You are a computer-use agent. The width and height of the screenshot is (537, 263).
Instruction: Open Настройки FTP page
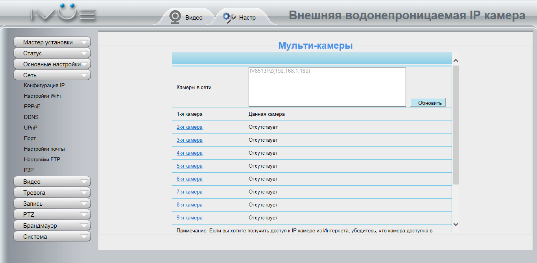(x=42, y=159)
